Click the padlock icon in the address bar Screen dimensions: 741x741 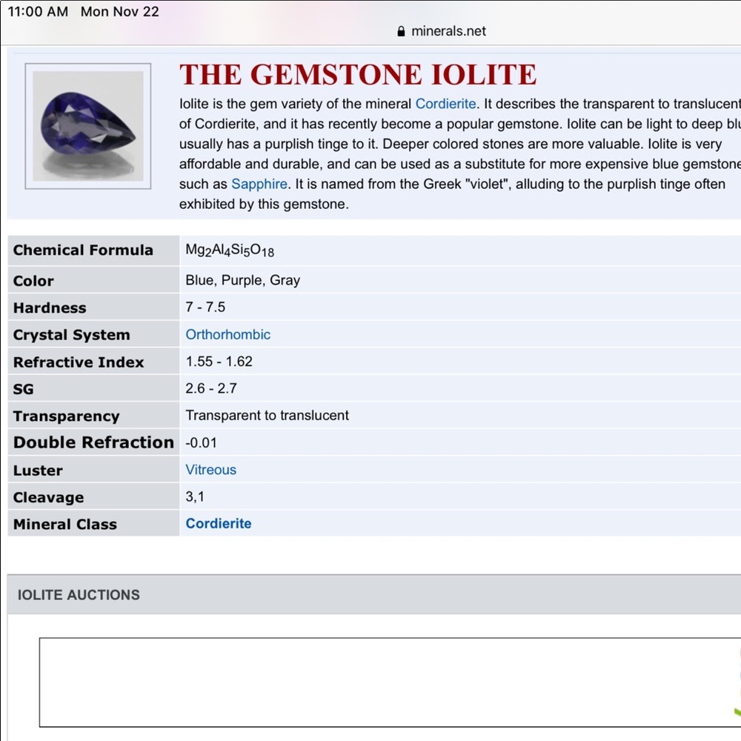pos(400,31)
